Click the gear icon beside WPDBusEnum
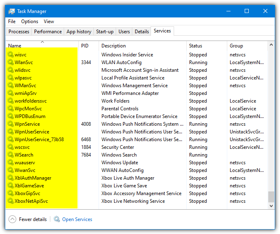This screenshot has height=234, width=280. coord(11,116)
